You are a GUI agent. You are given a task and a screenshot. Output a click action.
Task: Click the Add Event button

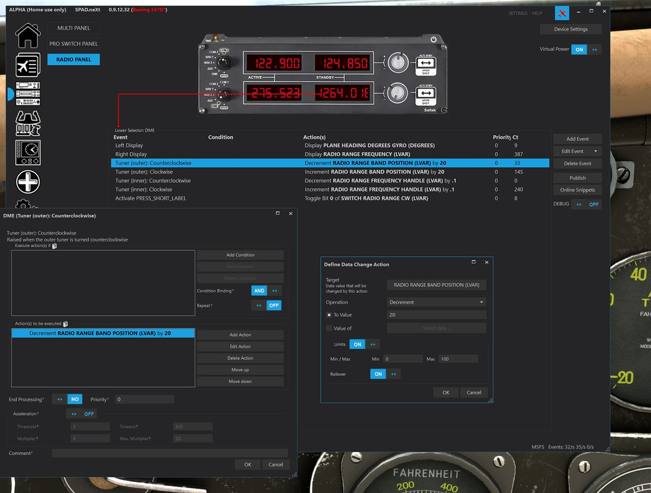pyautogui.click(x=578, y=139)
